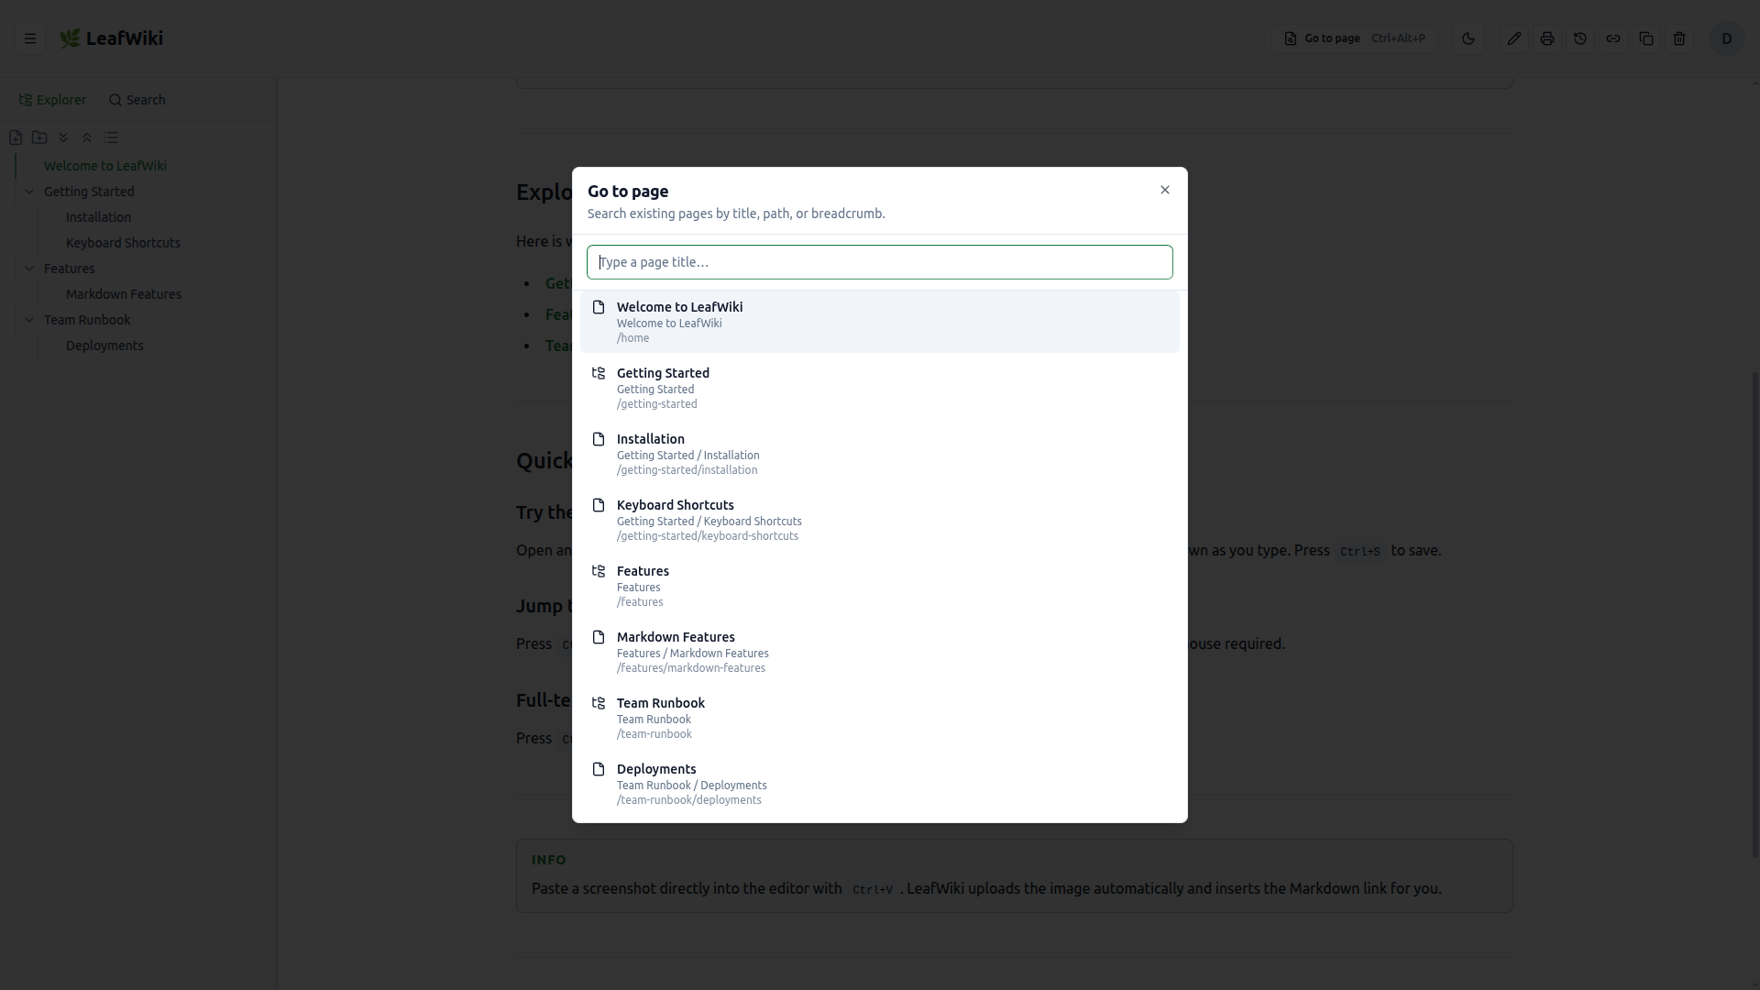The width and height of the screenshot is (1760, 990).
Task: Open Markdown Features in sidebar tree
Action: point(124,294)
